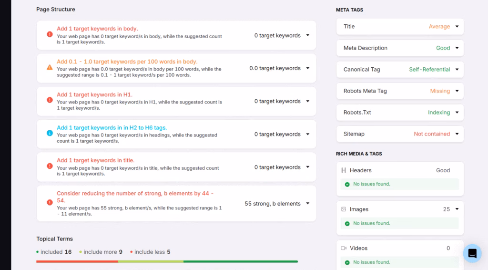The height and width of the screenshot is (270, 488).
Task: Expand the Images count arrow
Action: tap(457, 209)
